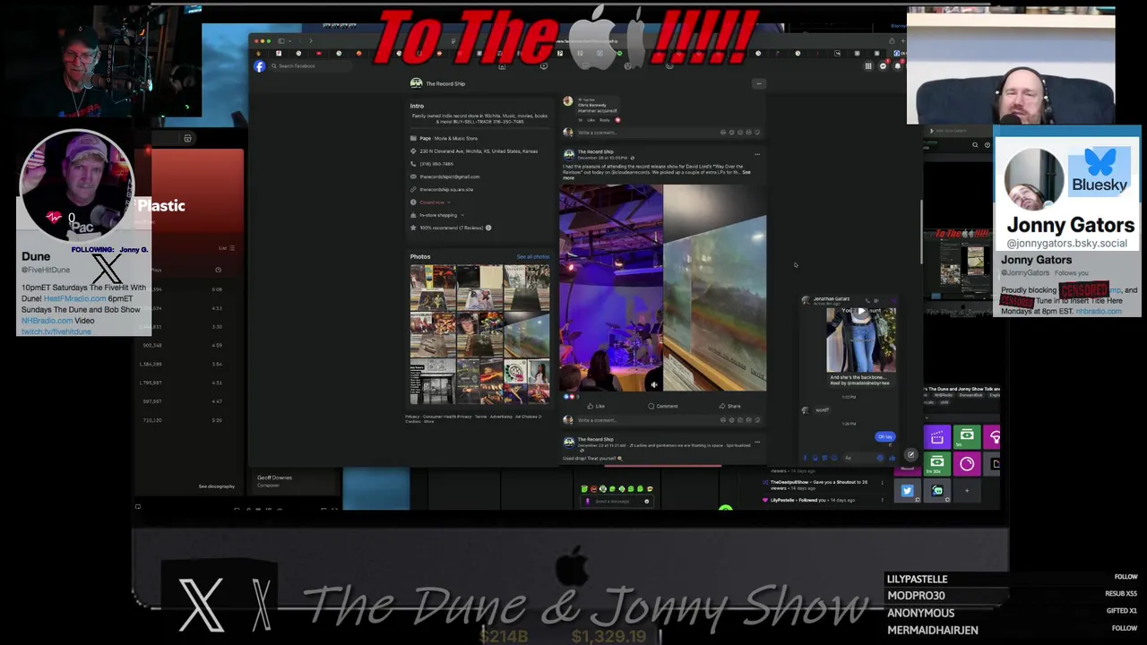Open thenecordship.square.site website link
Viewport: 1147px width, 645px height.
(446, 189)
